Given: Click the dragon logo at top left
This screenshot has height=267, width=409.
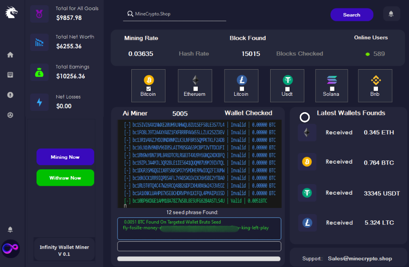Looking at the screenshot, I should [x=11, y=12].
